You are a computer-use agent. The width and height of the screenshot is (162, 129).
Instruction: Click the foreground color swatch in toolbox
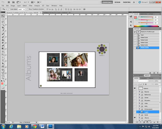[3, 83]
